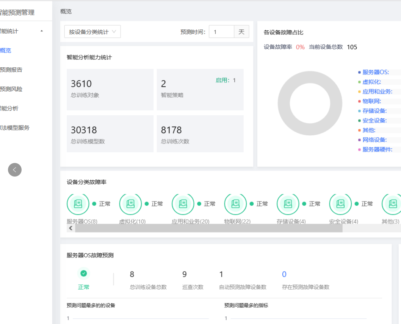
Task: Click the red 0% device fault rate value
Action: coord(300,47)
